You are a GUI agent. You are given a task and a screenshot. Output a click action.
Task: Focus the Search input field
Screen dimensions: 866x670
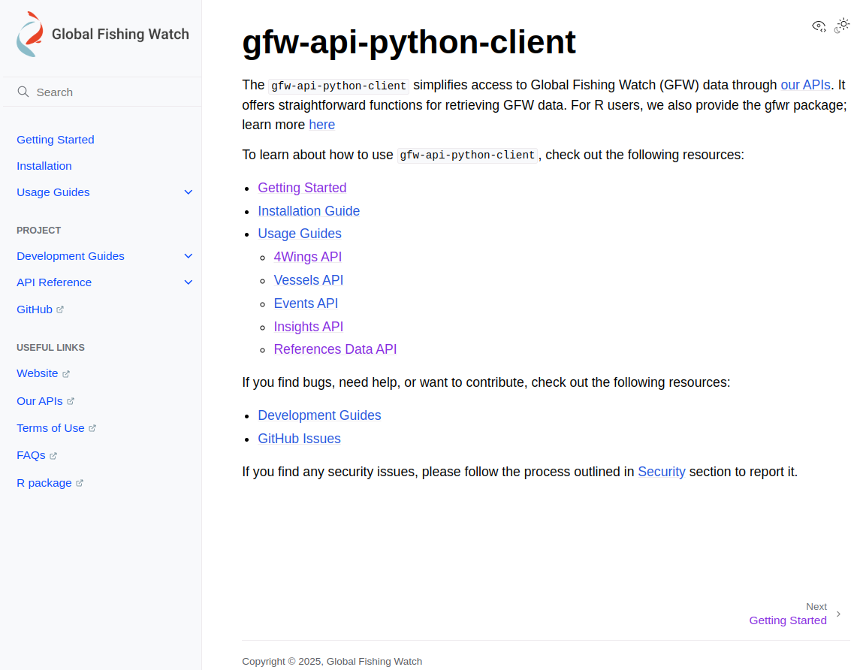click(x=102, y=92)
